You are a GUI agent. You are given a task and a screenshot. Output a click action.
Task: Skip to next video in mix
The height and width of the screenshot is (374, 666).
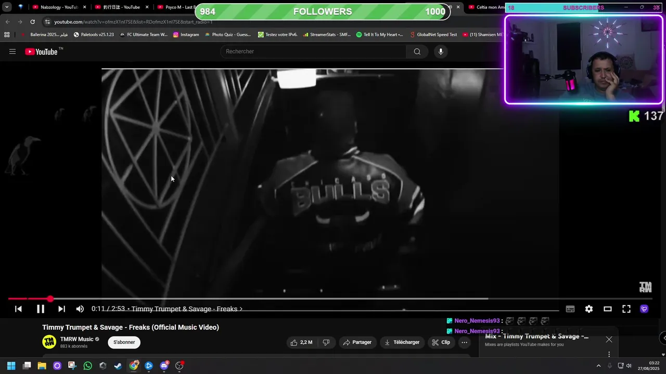click(61, 309)
